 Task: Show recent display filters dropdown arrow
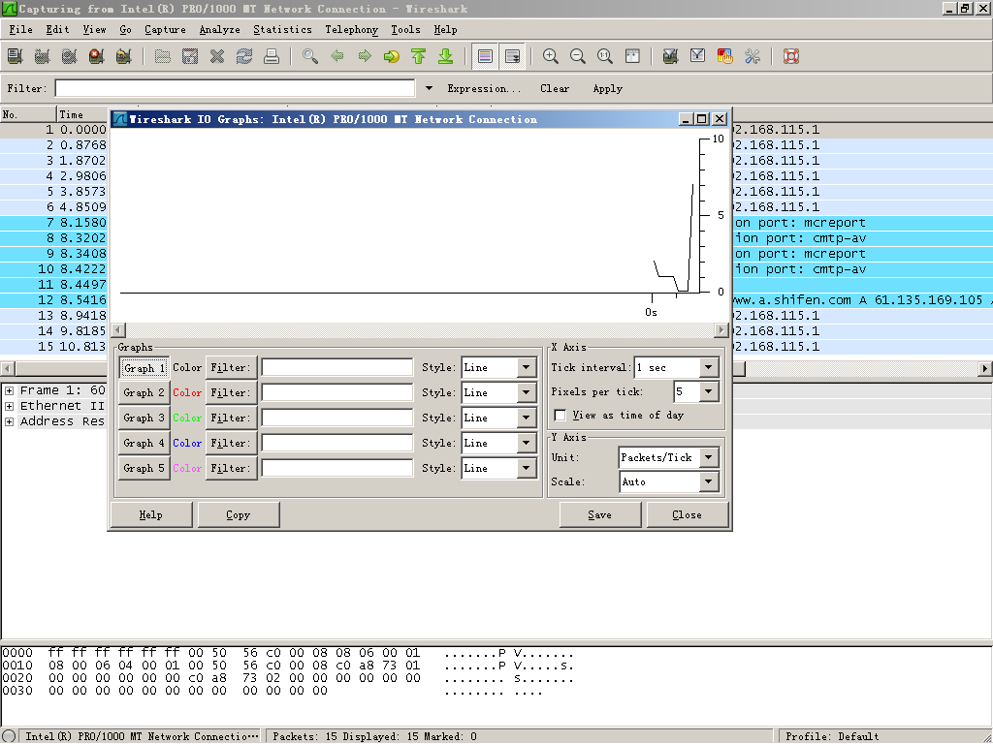tap(429, 88)
